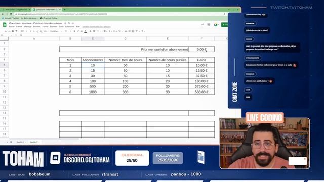This screenshot has width=324, height=182.
Task: Select column E header
Action: pos(168,39)
